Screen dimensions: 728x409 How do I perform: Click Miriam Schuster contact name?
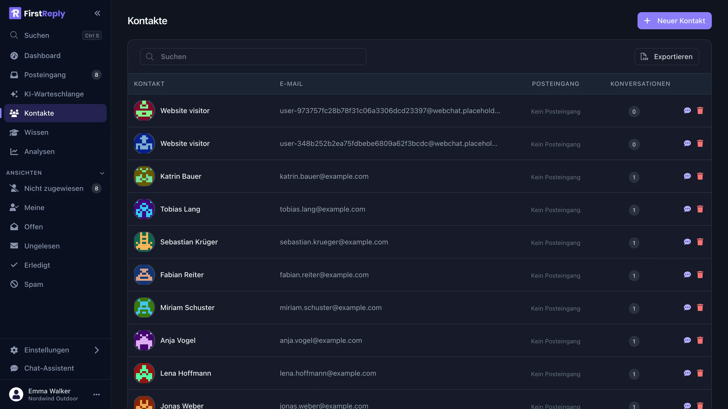click(x=187, y=308)
